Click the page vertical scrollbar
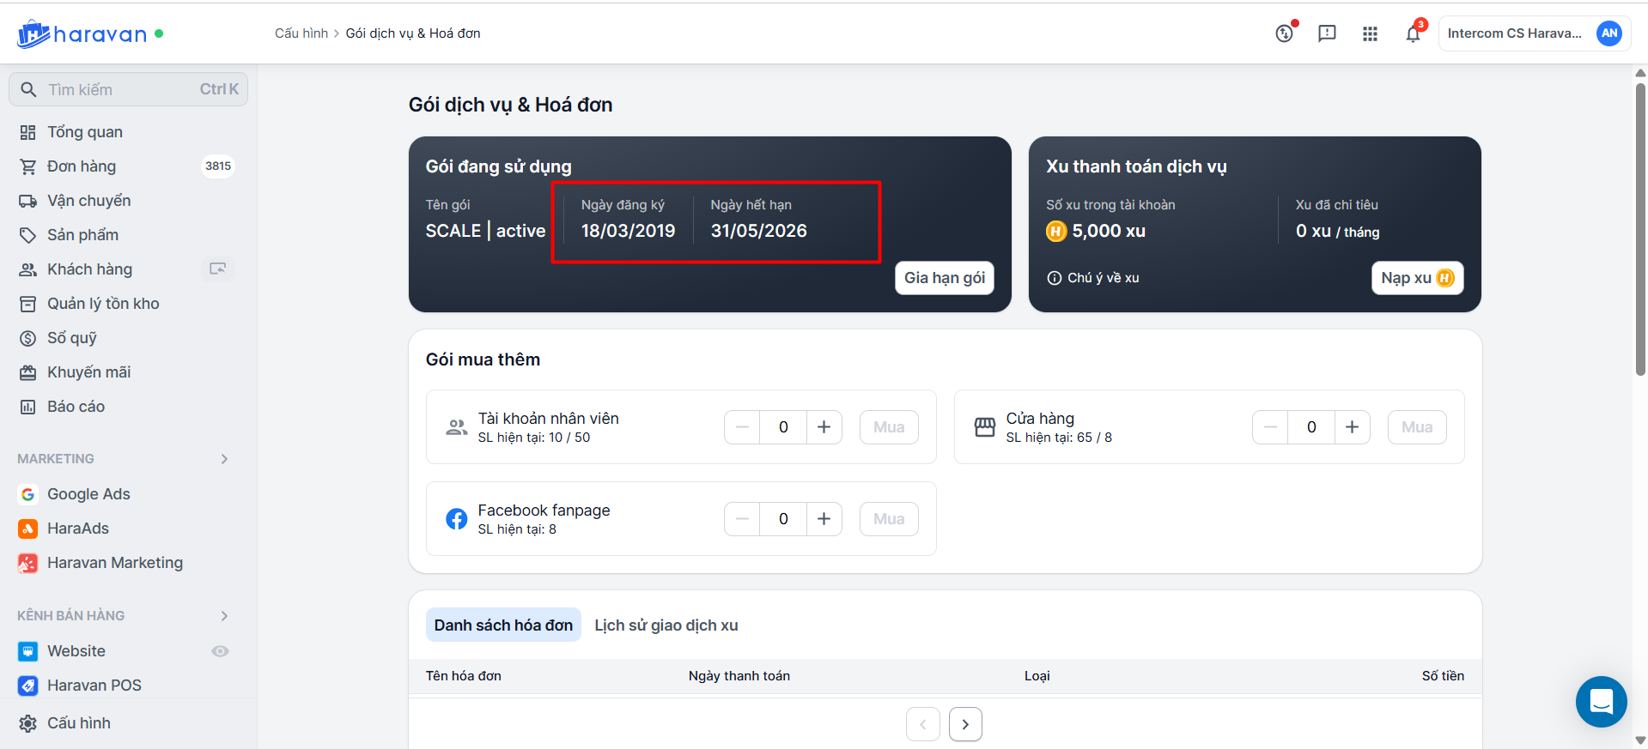This screenshot has width=1648, height=749. point(1640,229)
